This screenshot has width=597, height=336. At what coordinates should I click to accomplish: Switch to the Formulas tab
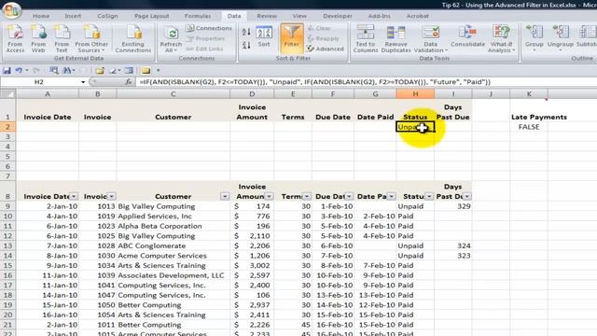[198, 16]
